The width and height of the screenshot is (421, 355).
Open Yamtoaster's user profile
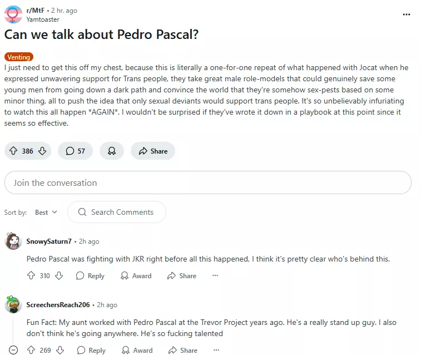pyautogui.click(x=43, y=19)
